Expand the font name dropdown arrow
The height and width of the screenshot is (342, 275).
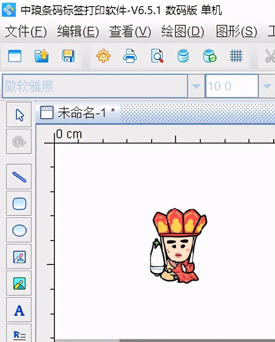click(x=196, y=86)
